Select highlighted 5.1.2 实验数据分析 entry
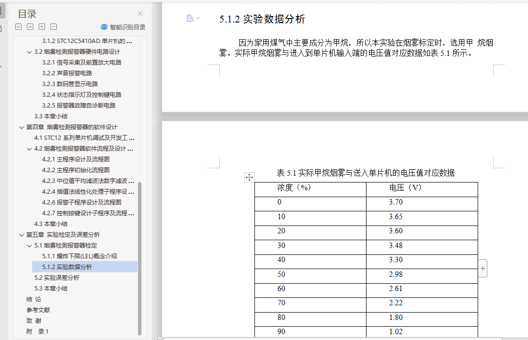 coord(85,267)
